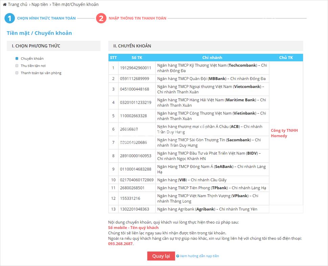The width and height of the screenshot is (328, 266).
Task: Click the Vietcombank branch row
Action: coord(212,89)
